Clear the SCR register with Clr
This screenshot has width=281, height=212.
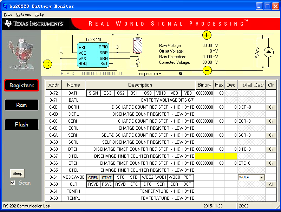coord(271,135)
